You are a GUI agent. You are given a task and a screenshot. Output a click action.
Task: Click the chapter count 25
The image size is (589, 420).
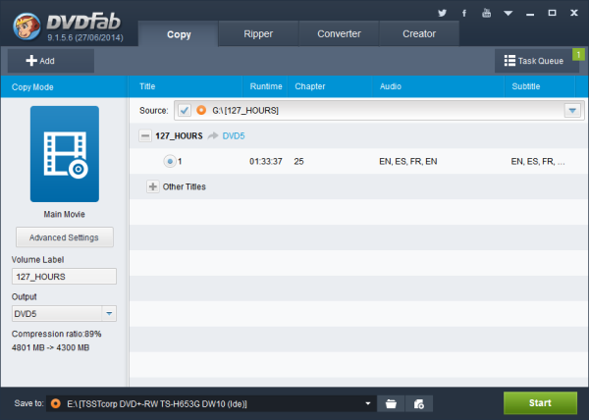[299, 161]
